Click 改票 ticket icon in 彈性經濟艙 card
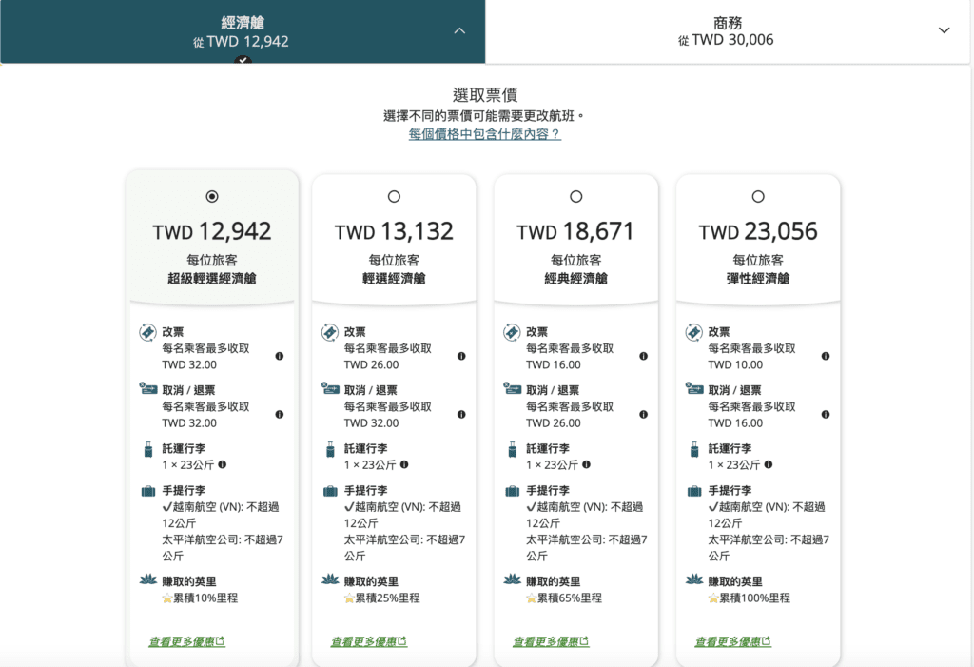This screenshot has width=974, height=667. point(693,333)
